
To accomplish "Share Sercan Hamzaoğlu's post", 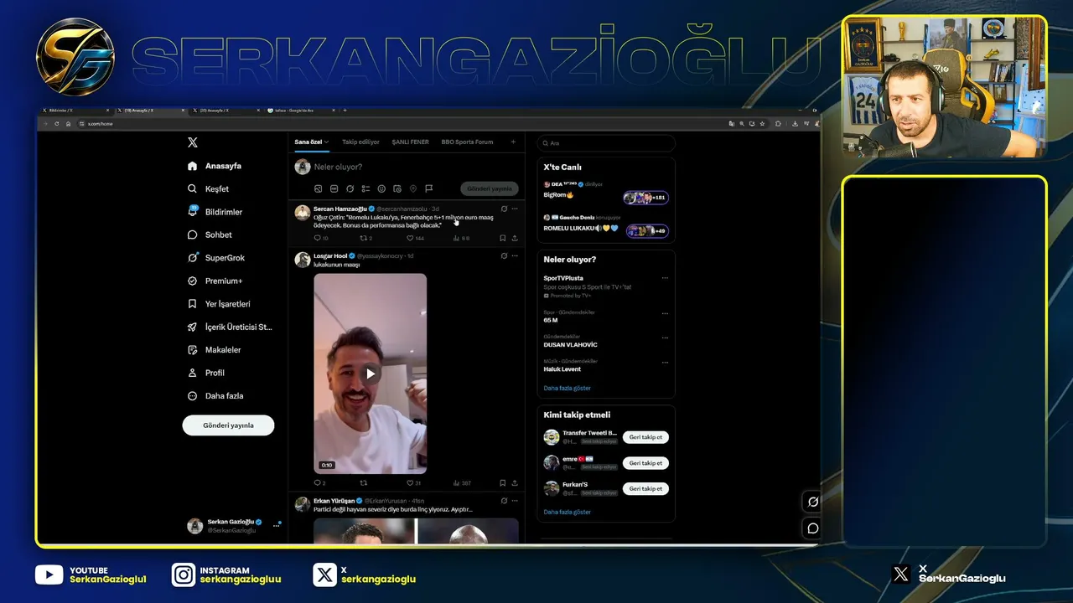I will tap(515, 238).
